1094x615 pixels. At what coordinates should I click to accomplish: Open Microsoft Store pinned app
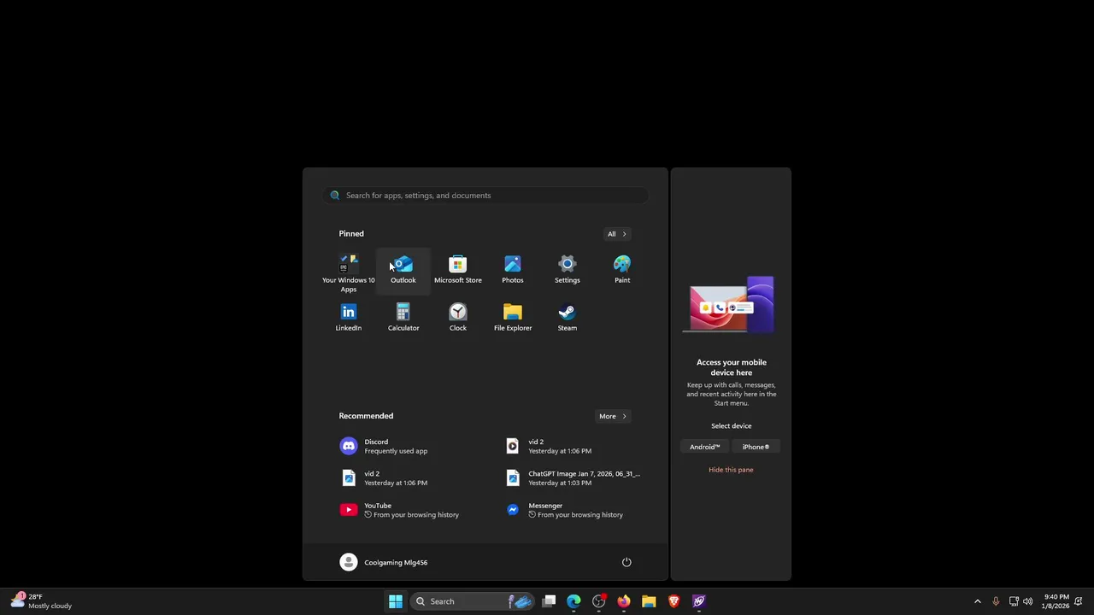[x=457, y=270]
